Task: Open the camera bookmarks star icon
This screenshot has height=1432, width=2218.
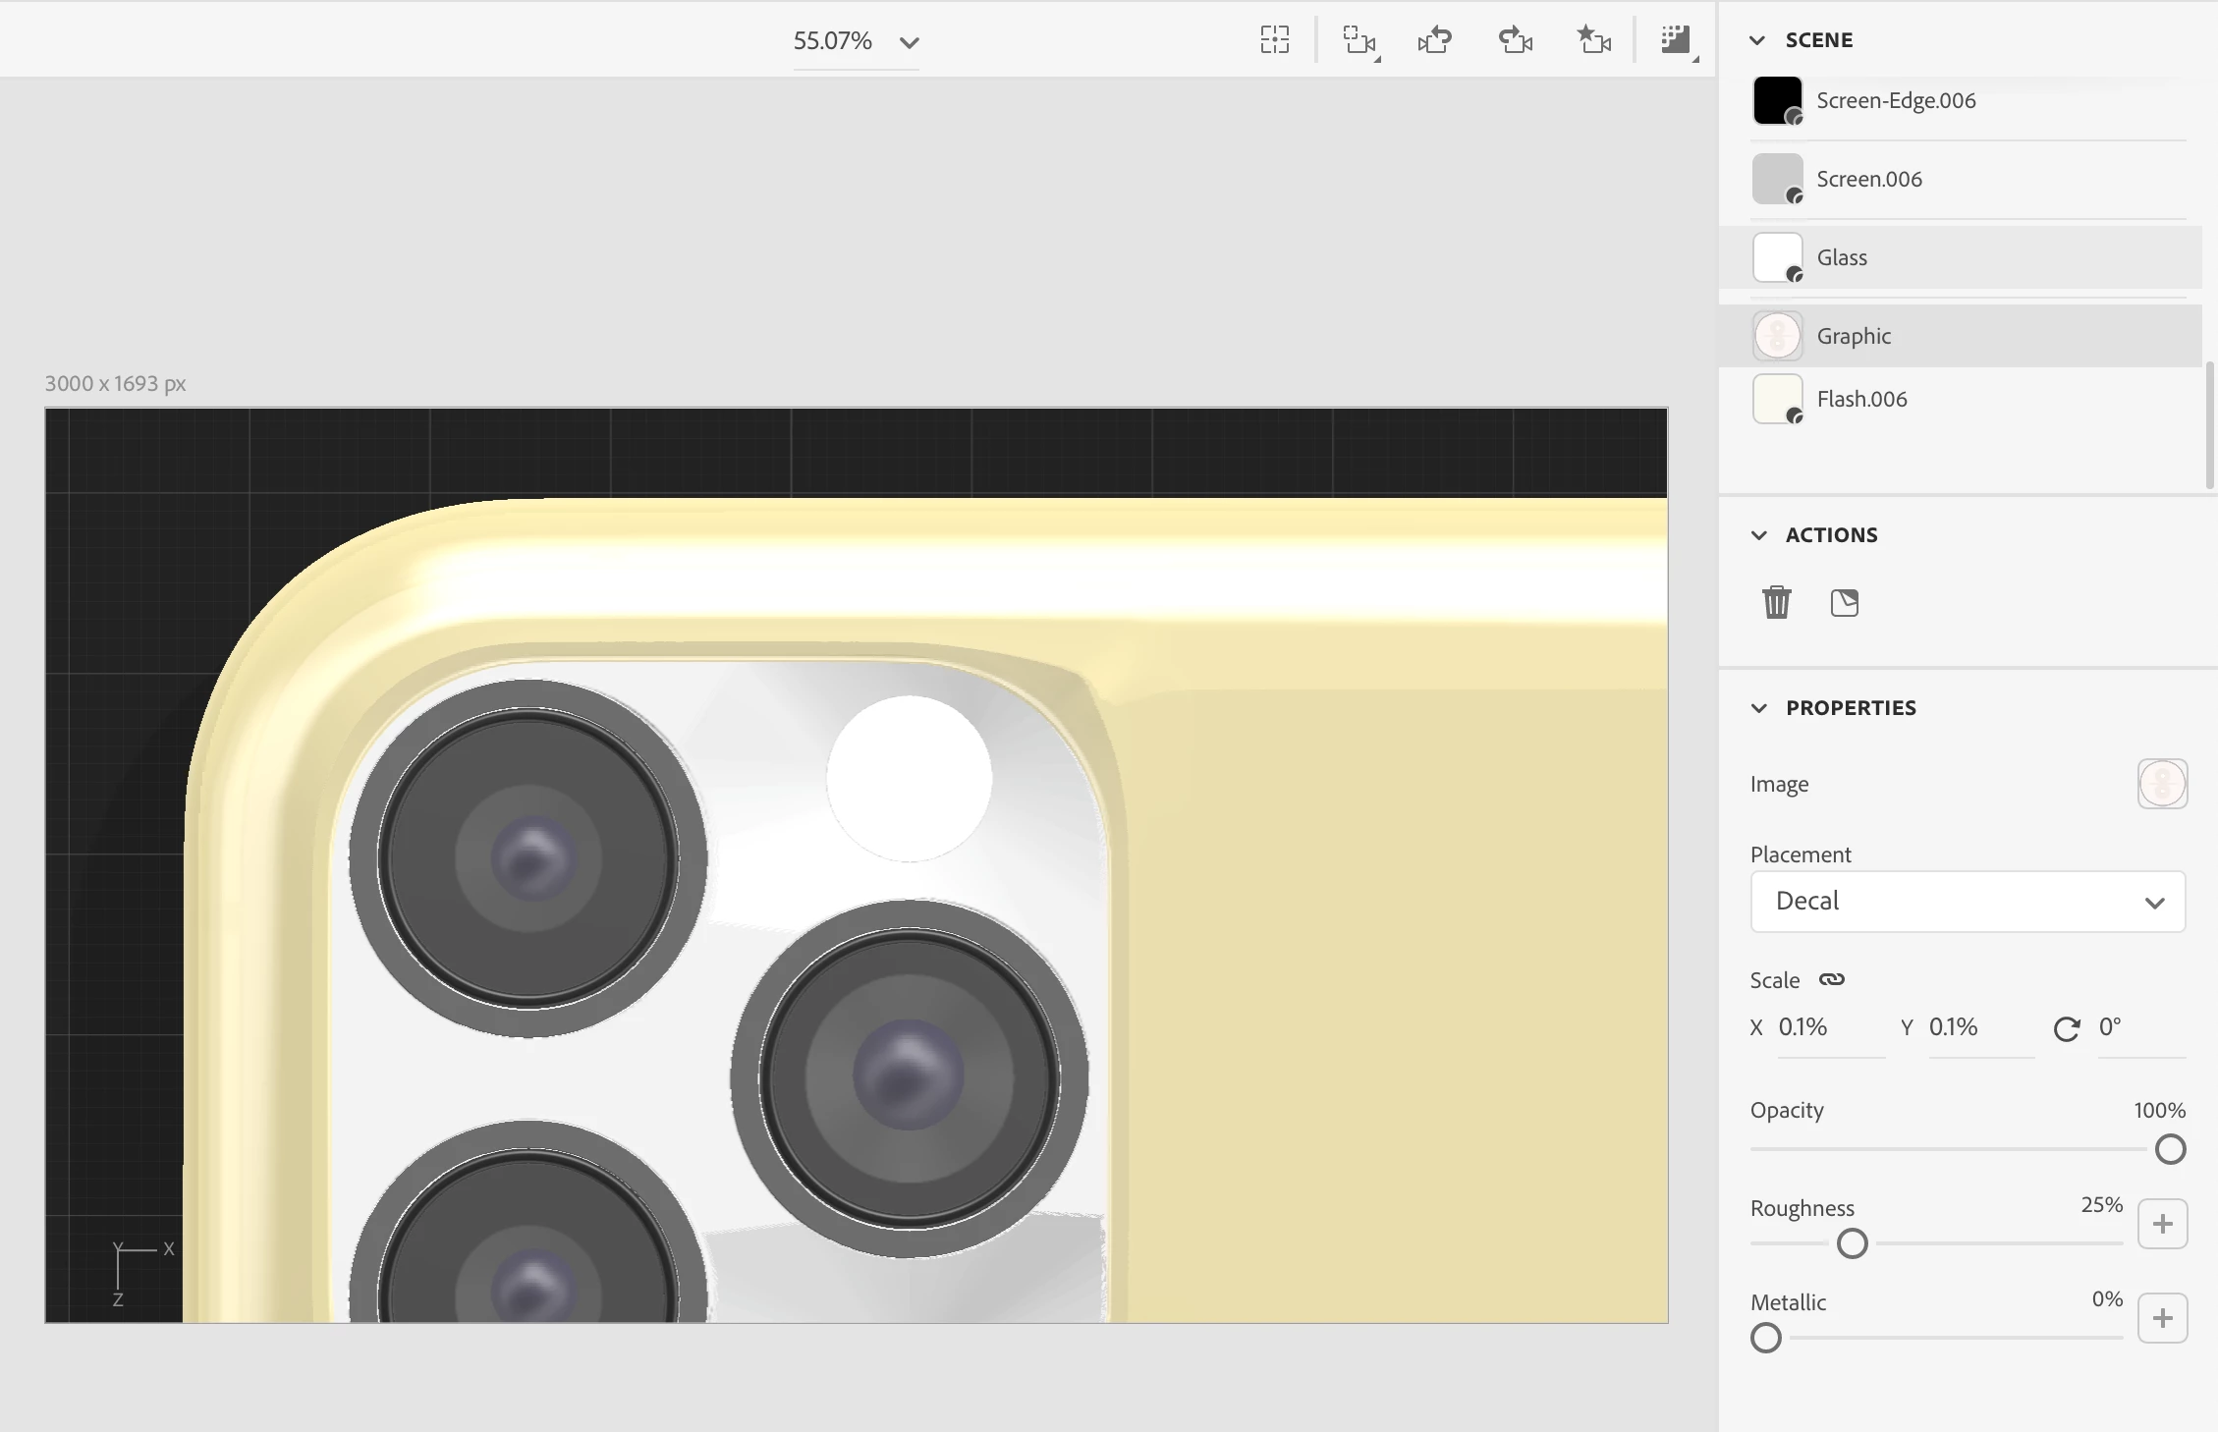Action: [x=1593, y=40]
